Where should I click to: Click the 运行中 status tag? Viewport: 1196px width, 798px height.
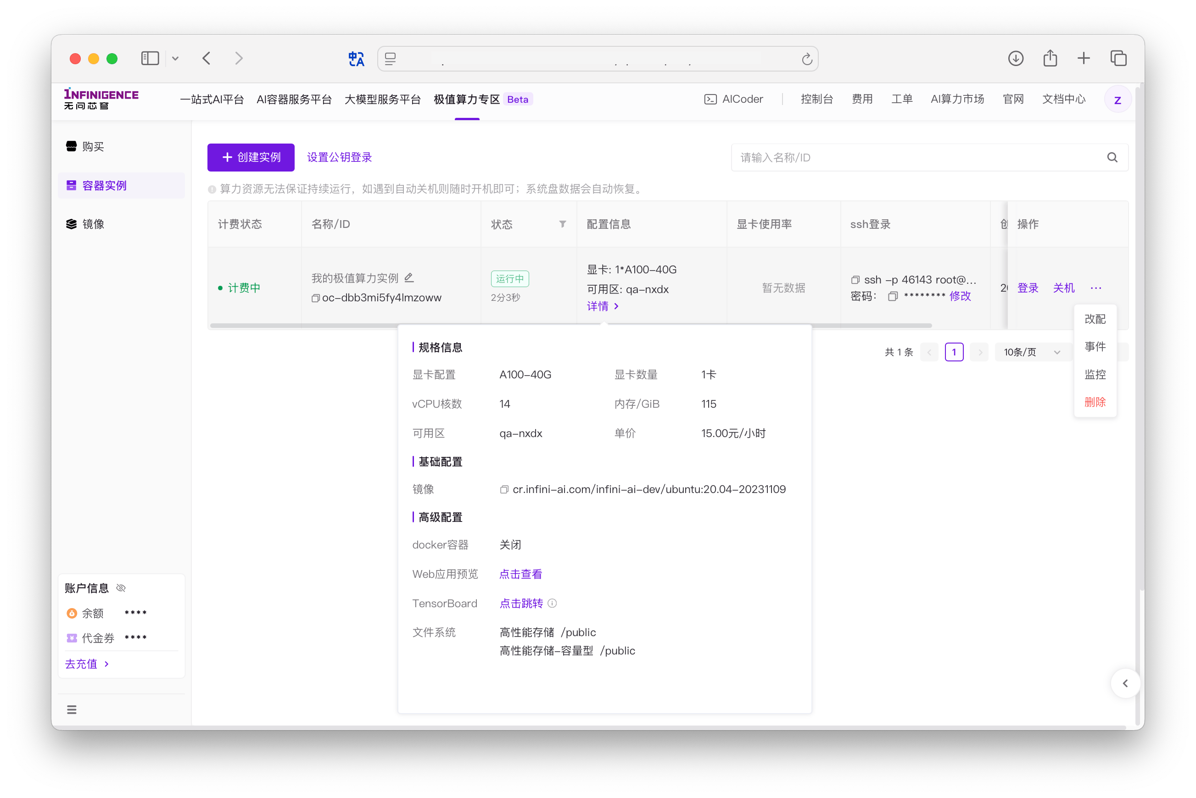509,279
